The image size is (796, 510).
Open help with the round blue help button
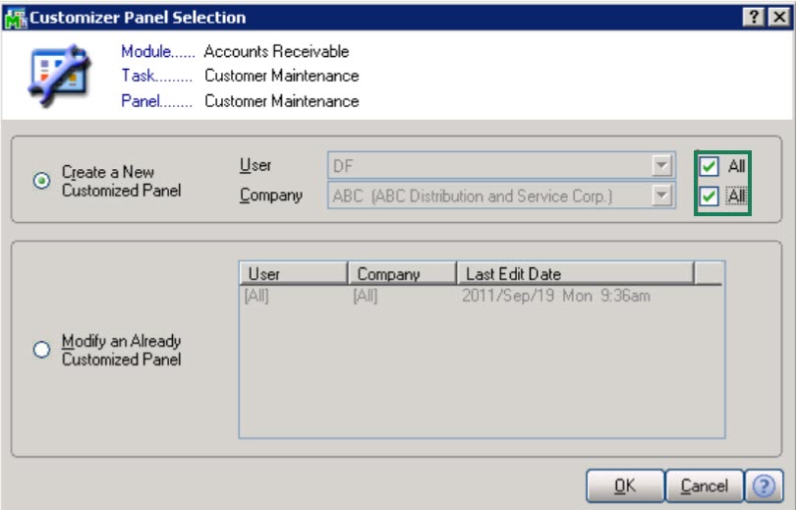tap(763, 485)
